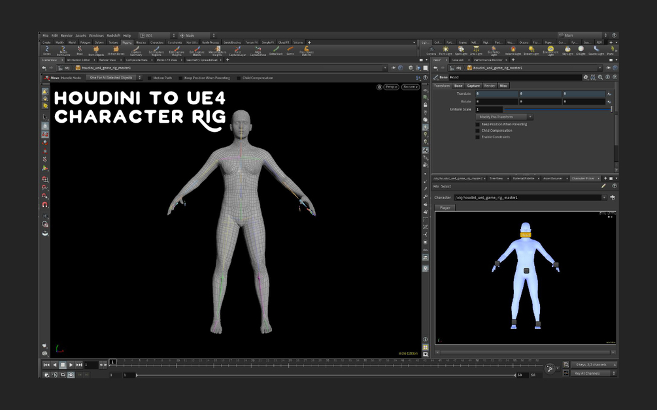Add an Environment Light from shelf

pyautogui.click(x=550, y=51)
